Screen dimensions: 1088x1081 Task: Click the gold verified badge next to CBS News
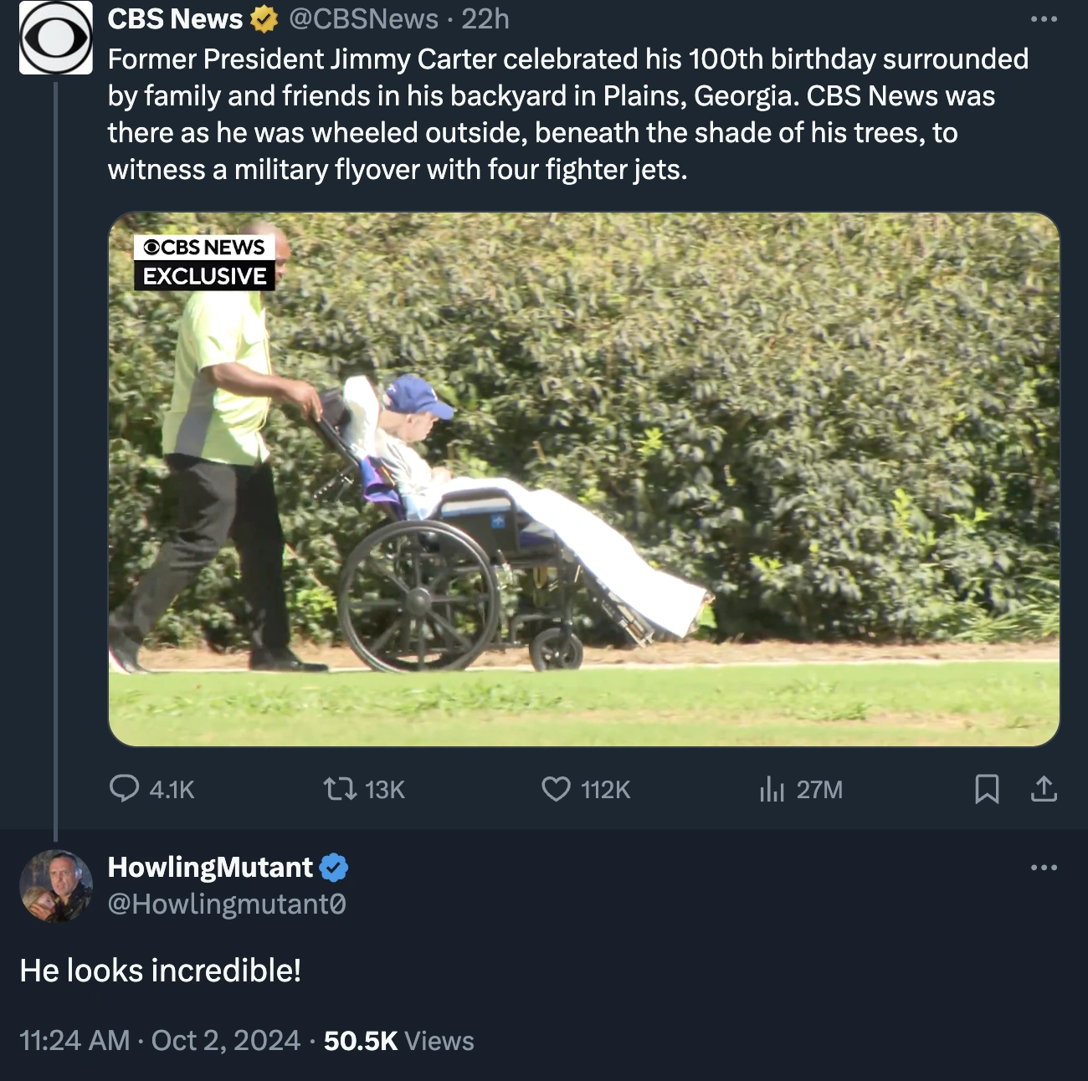pos(261,18)
